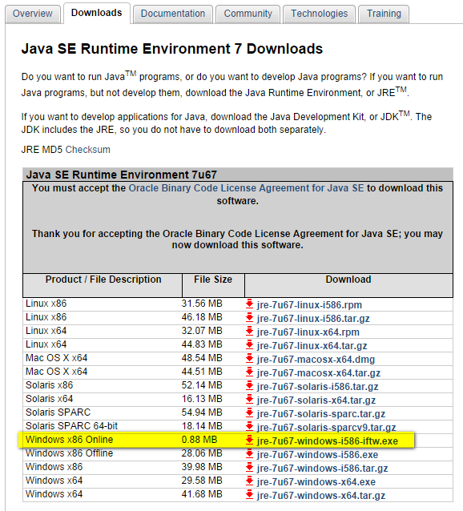463x511 pixels.
Task: Open the Training tab
Action: [x=384, y=14]
